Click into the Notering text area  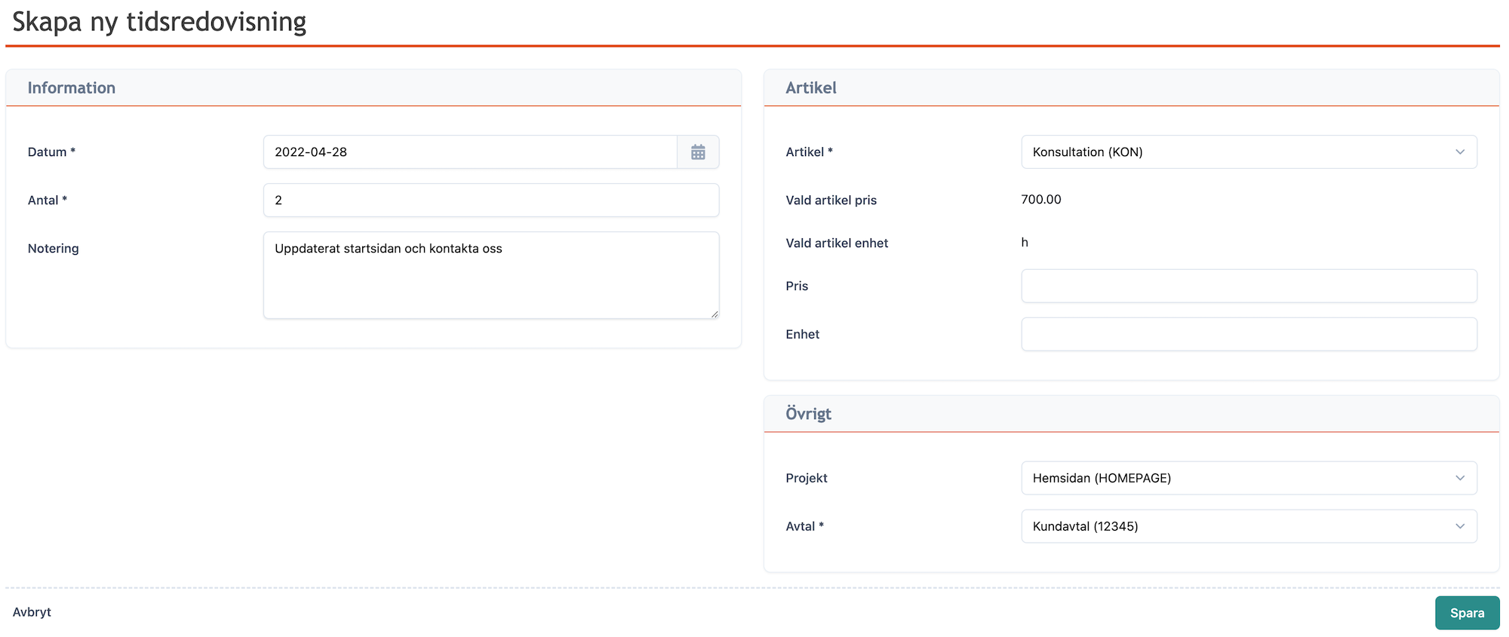(491, 275)
